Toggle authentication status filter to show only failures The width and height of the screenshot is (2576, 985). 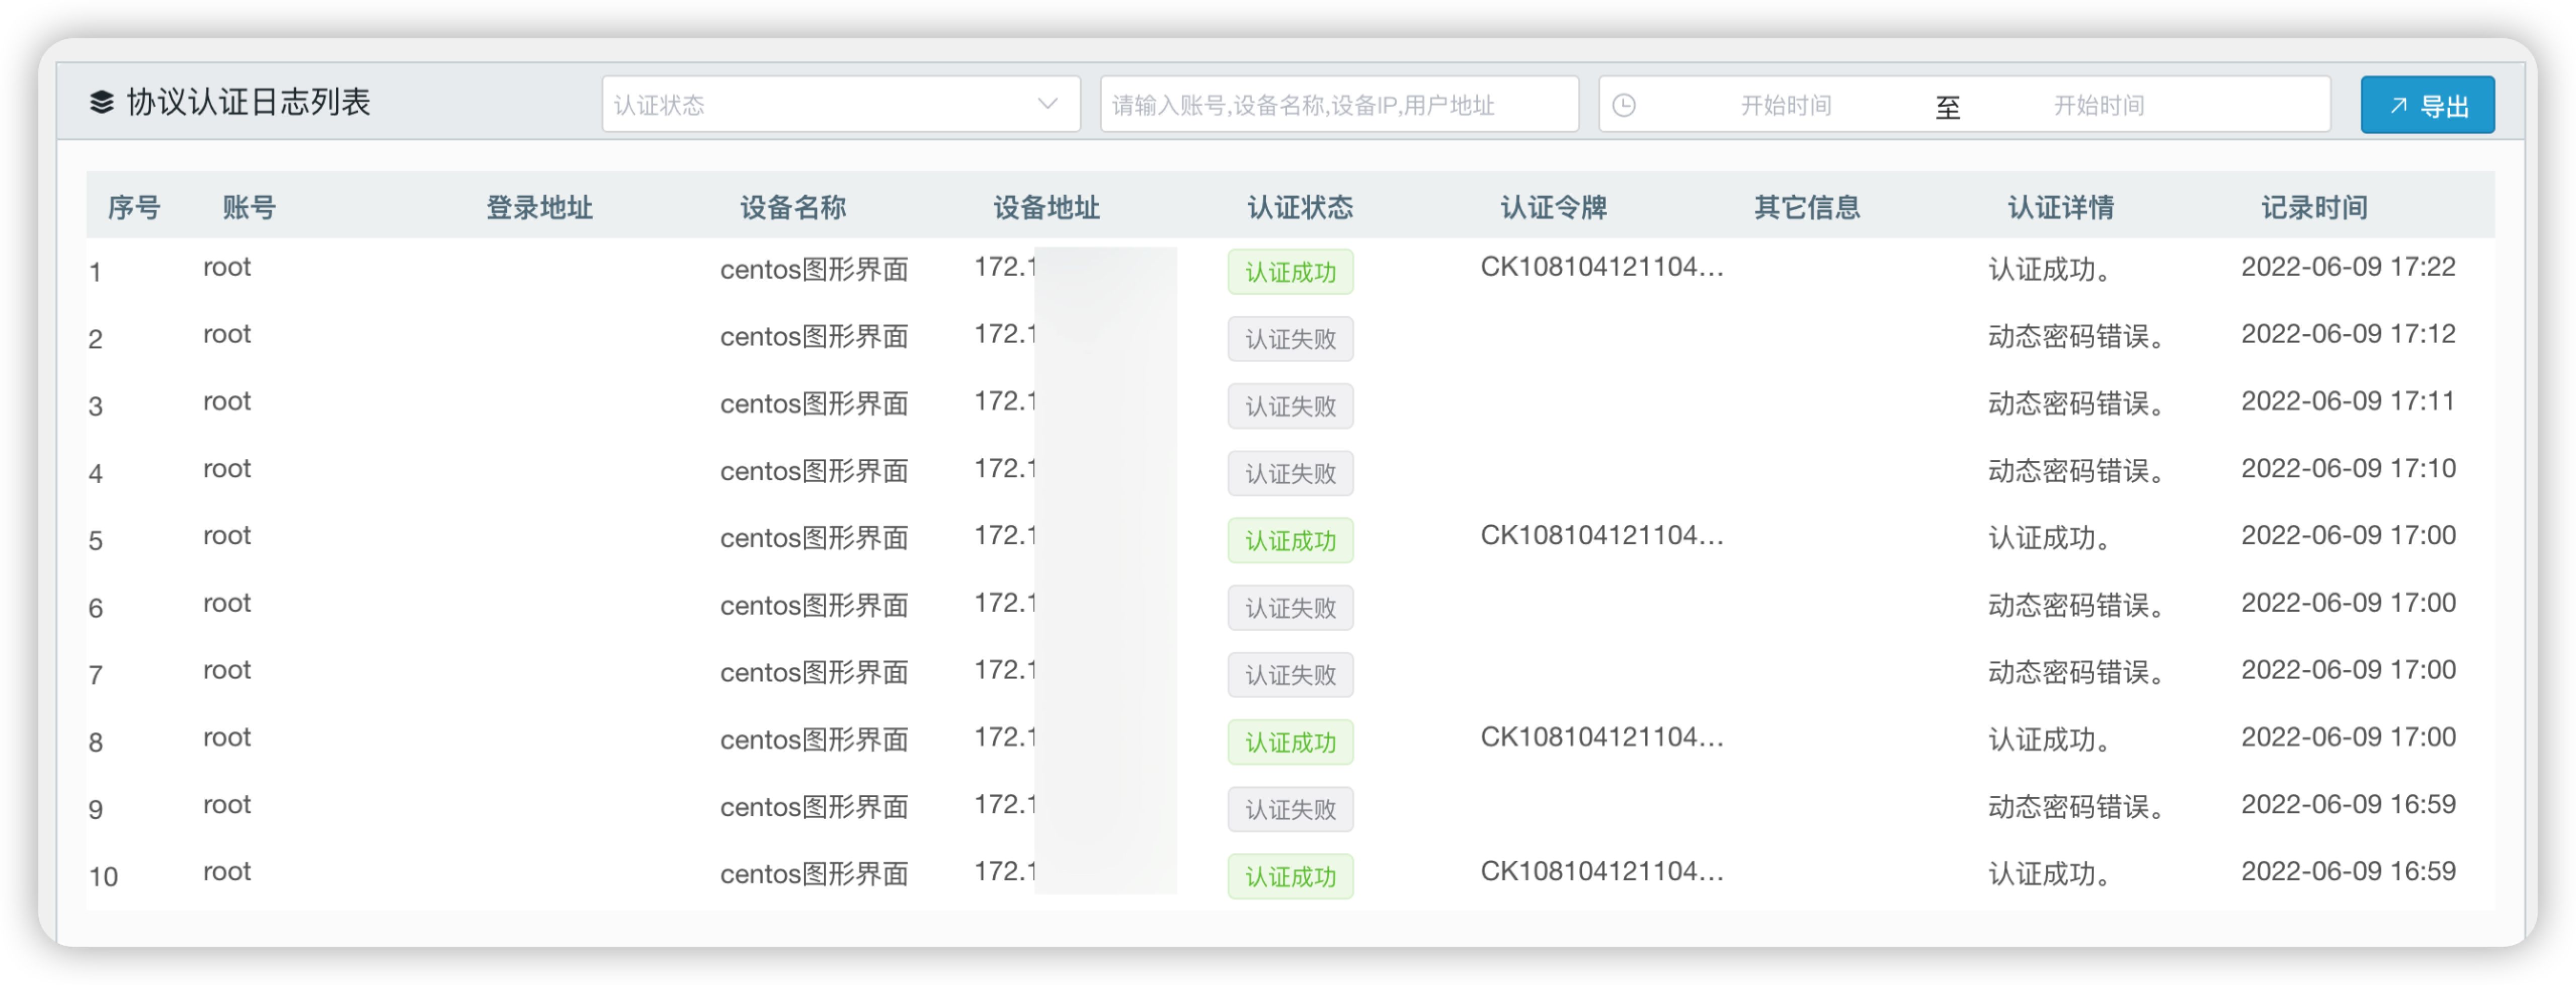(x=840, y=103)
